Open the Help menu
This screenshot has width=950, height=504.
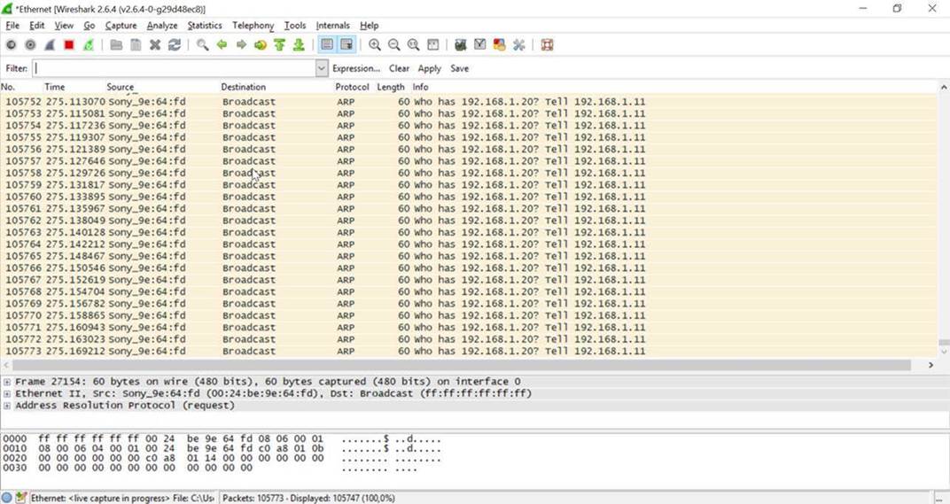[x=369, y=26]
